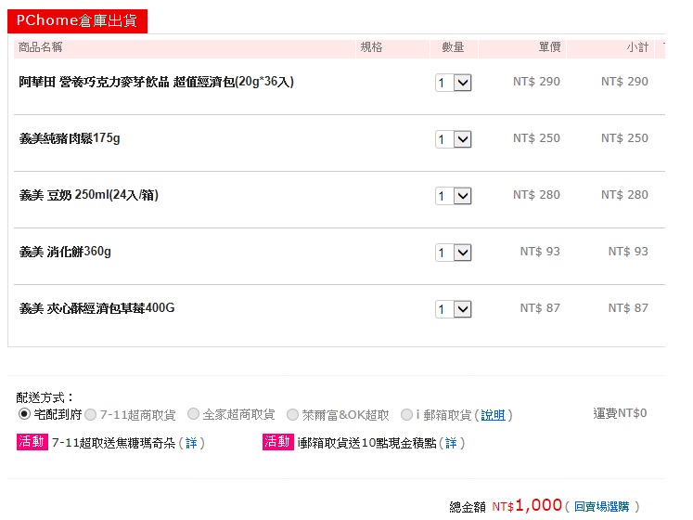The width and height of the screenshot is (693, 520).
Task: Expand quantity selector for 義美純豬肉鬆175g
Action: click(x=454, y=139)
